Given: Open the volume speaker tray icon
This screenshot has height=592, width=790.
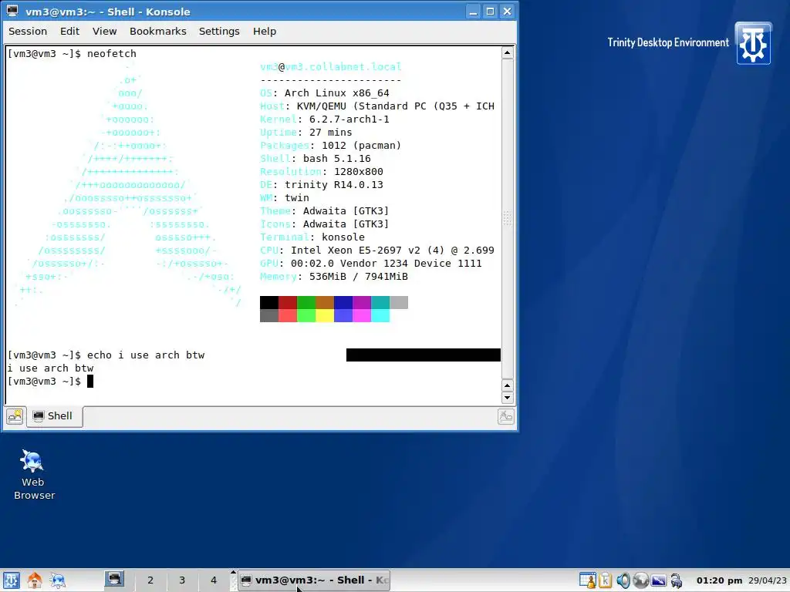Looking at the screenshot, I should click(623, 580).
